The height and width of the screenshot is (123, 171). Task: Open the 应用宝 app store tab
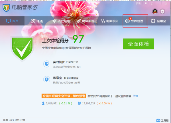pos(158,21)
